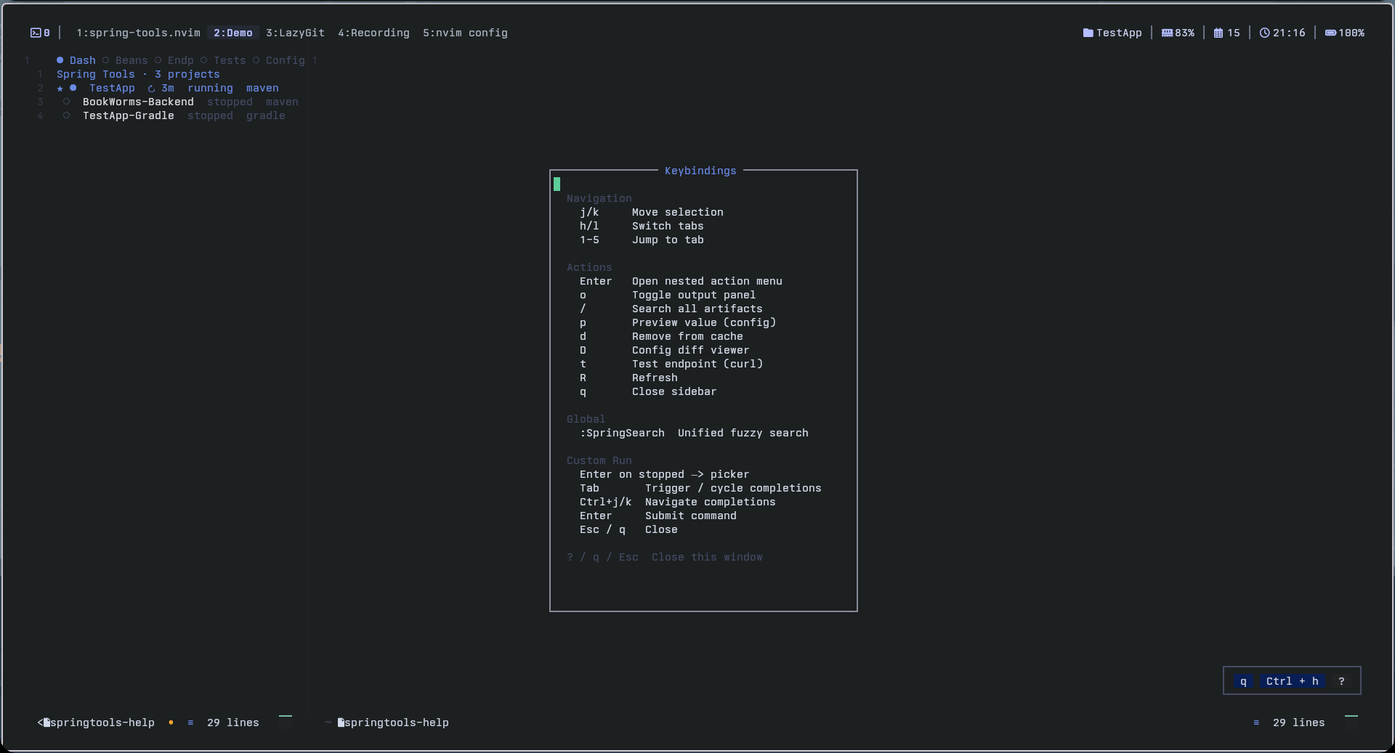Select the hollow circle before Tests
The width and height of the screenshot is (1395, 753).
coord(203,60)
